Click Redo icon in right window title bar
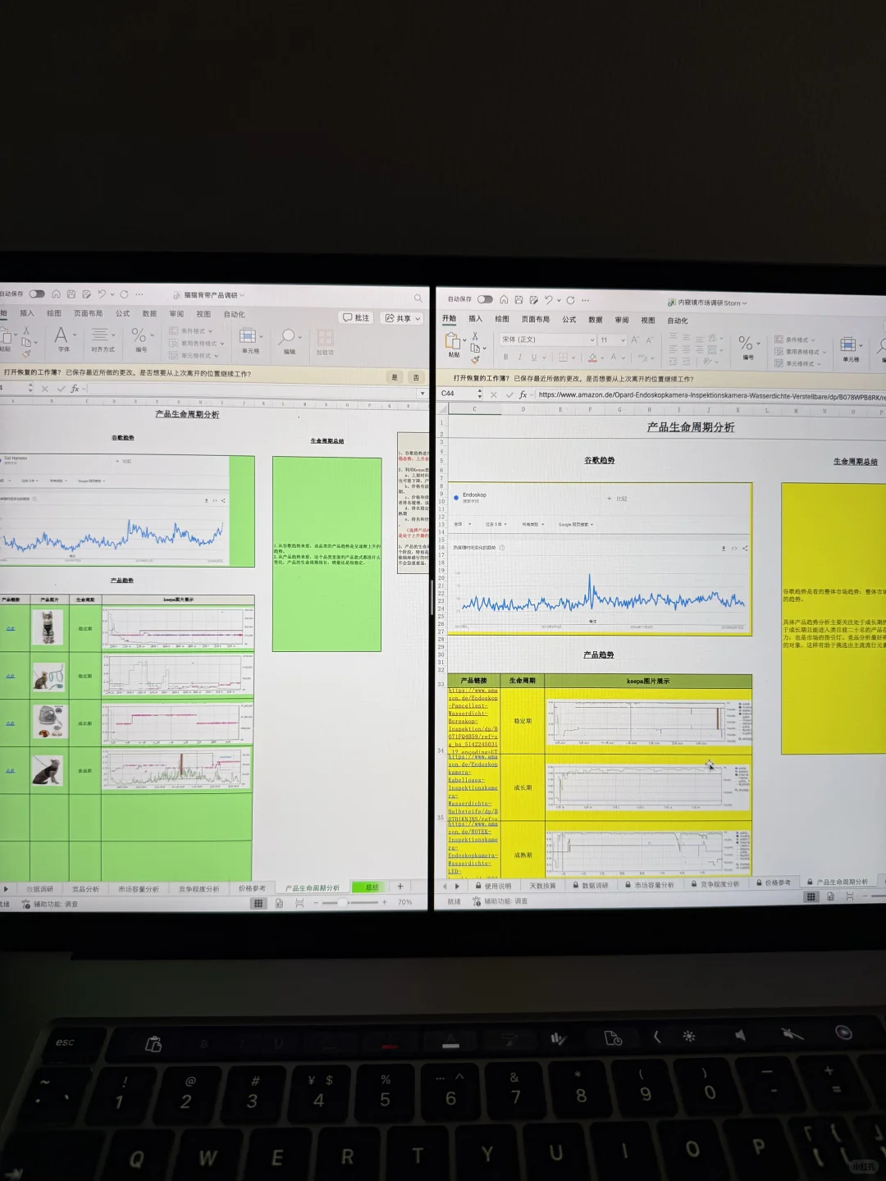The width and height of the screenshot is (886, 1181). 571,300
